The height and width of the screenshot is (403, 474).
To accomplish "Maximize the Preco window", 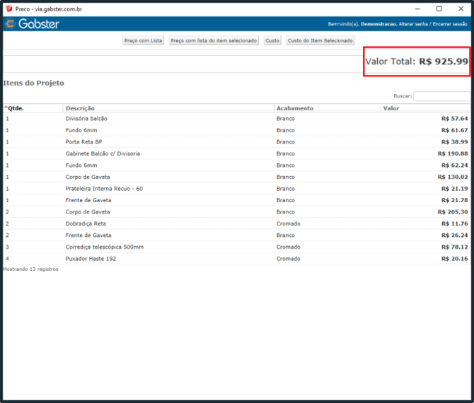I will pos(439,8).
